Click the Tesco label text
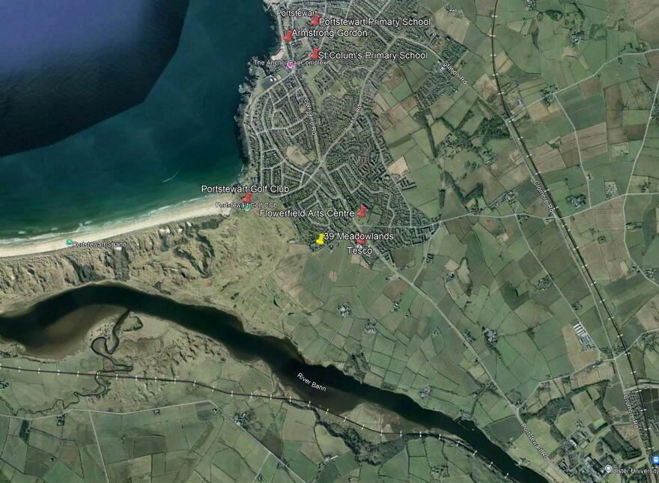This screenshot has height=483, width=659. pos(359,251)
